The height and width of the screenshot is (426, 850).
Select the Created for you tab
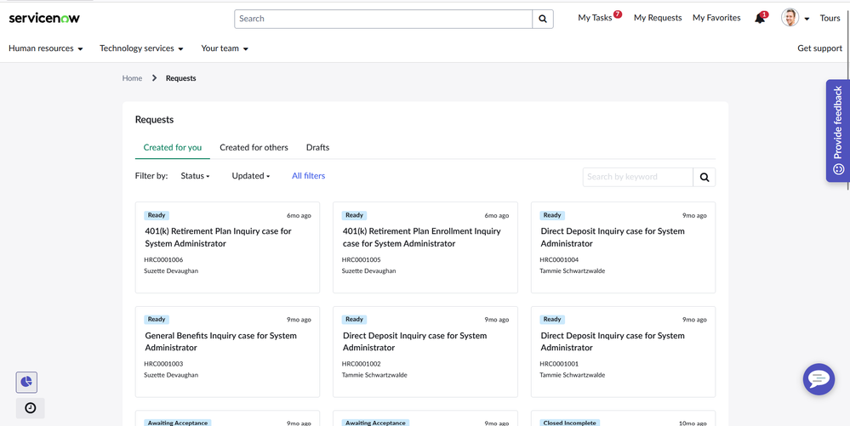tap(173, 147)
